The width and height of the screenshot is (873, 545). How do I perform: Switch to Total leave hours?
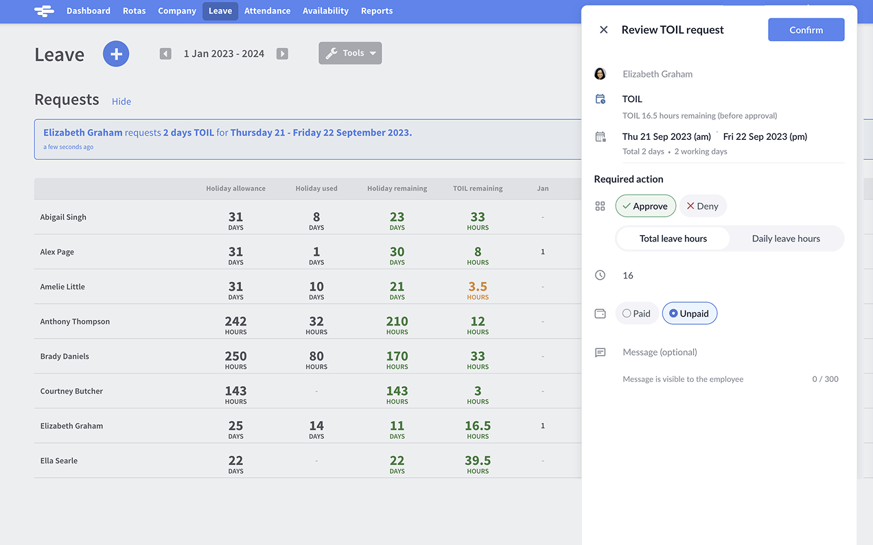tap(673, 239)
